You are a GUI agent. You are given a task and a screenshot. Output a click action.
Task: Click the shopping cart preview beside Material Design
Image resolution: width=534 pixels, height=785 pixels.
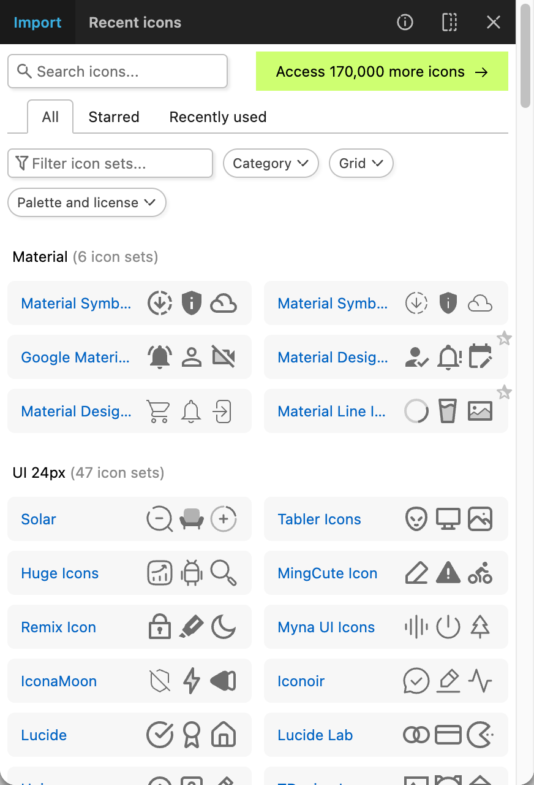click(x=159, y=411)
